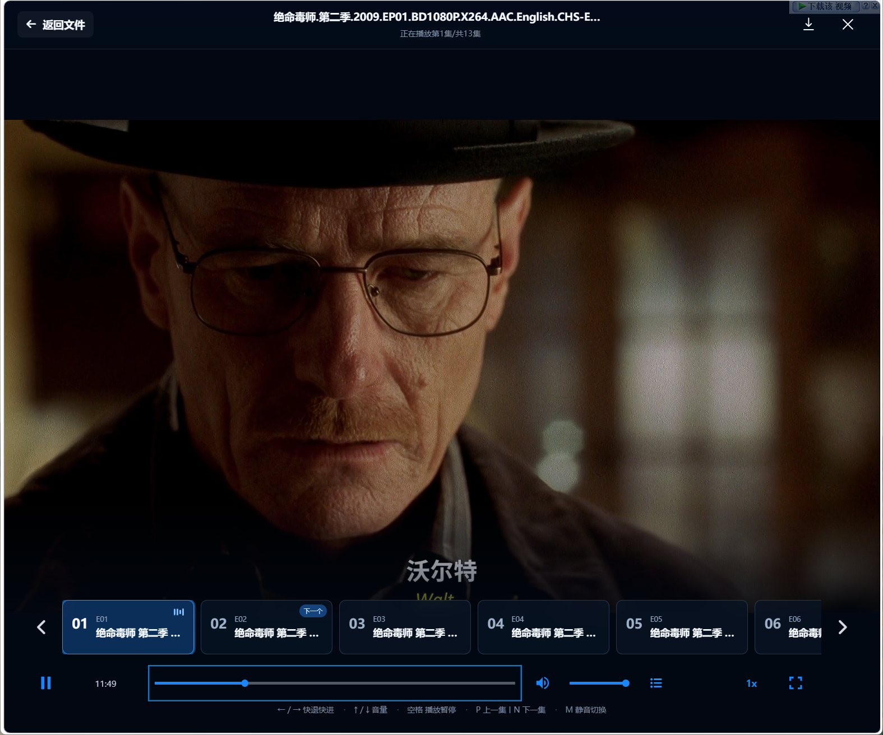Pause the video playback
The height and width of the screenshot is (735, 883).
[46, 683]
